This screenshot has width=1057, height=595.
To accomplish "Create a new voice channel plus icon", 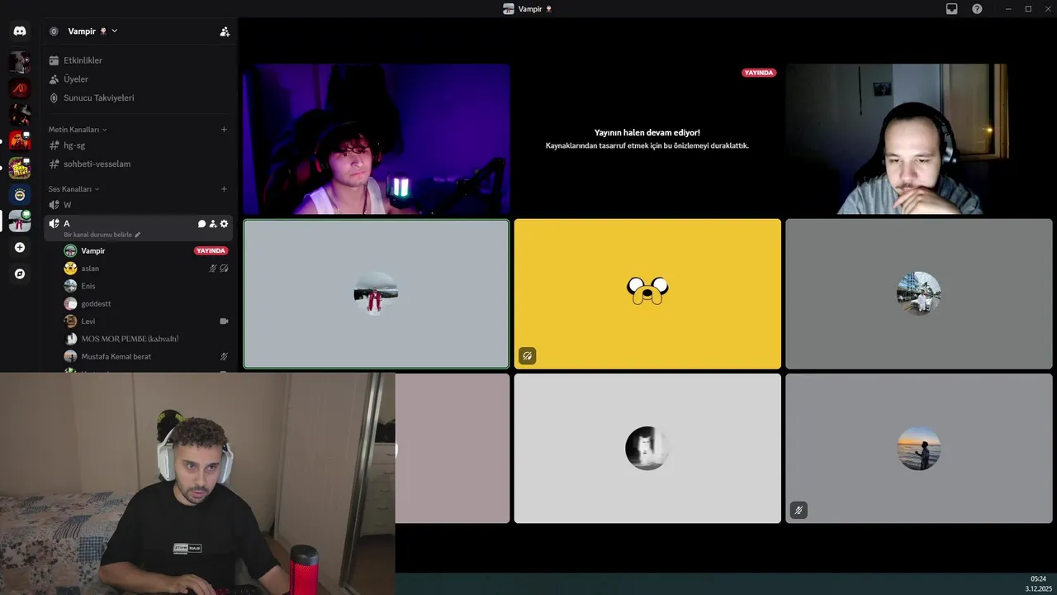I will click(224, 189).
